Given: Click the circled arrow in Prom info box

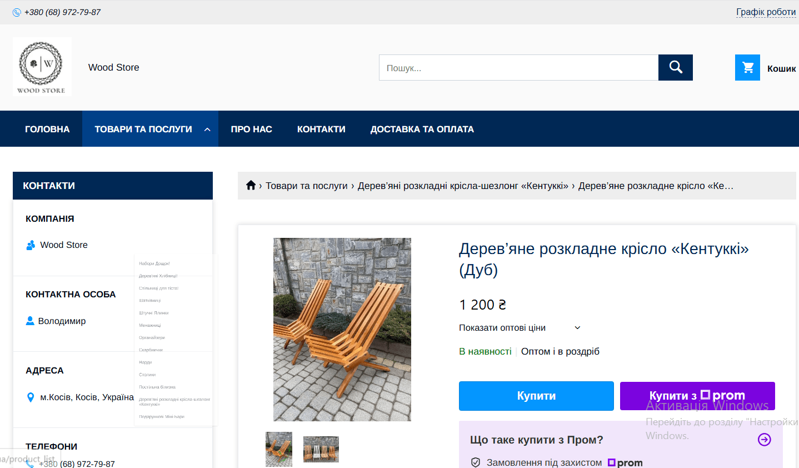Looking at the screenshot, I should point(764,440).
